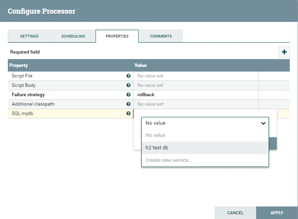Click help icon next to SQL.mydb
The height and width of the screenshot is (219, 298).
[x=128, y=113]
